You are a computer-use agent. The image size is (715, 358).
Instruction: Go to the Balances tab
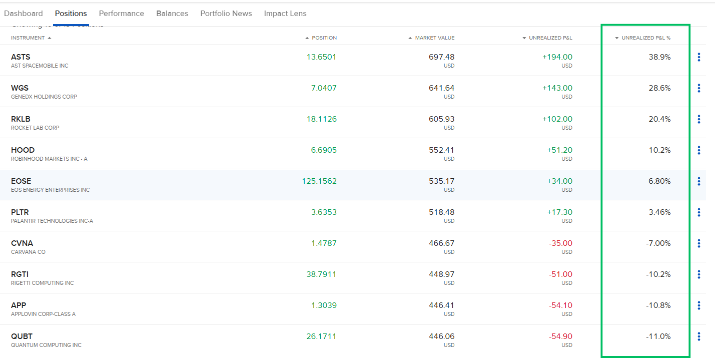click(x=172, y=14)
